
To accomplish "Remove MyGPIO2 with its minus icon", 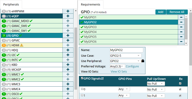I will click(181, 22).
